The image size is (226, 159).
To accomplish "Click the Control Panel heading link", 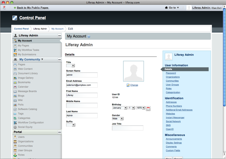I will [33, 18].
